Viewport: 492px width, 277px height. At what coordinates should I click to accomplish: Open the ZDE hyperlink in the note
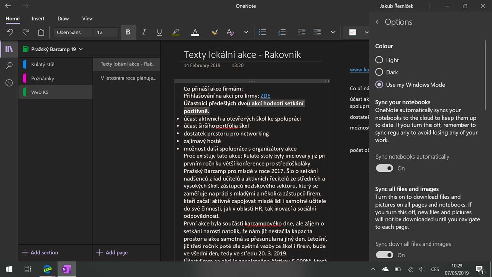(265, 96)
